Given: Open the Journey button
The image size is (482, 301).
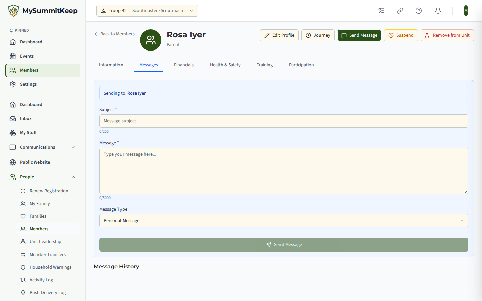Looking at the screenshot, I should pos(318,35).
